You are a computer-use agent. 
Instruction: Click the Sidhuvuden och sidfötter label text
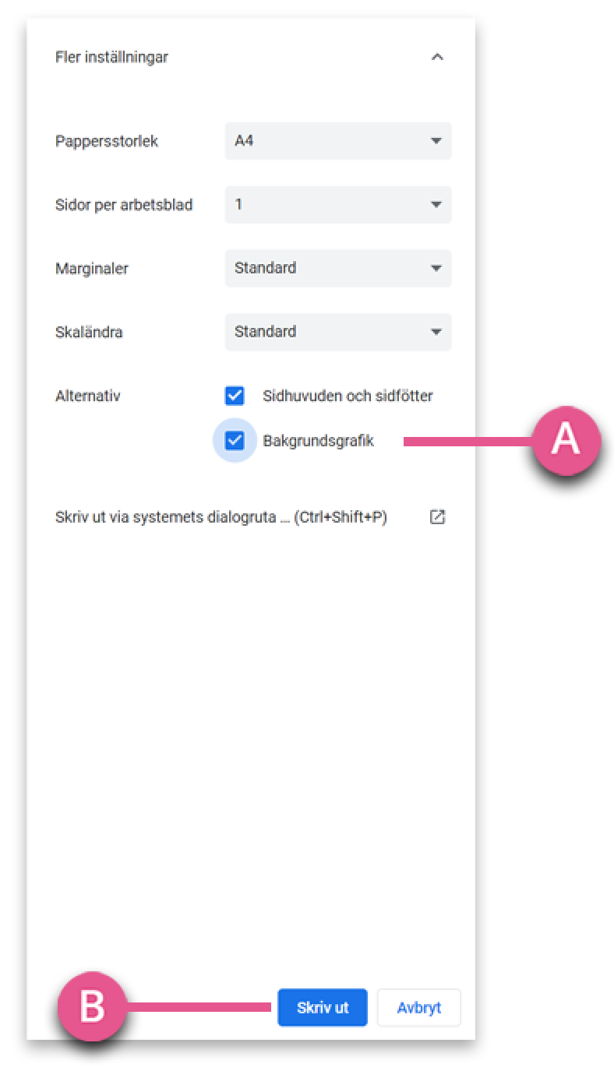348,396
